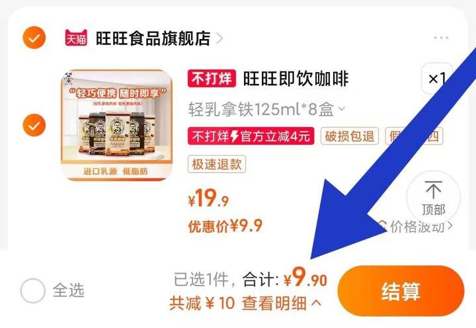
Task: Expand the 查看明细 discount details
Action: [x=281, y=303]
